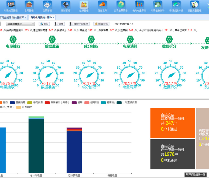The width and height of the screenshot is (209, 178).
Task: Click the 结算关账 lock button
Action: tap(101, 24)
